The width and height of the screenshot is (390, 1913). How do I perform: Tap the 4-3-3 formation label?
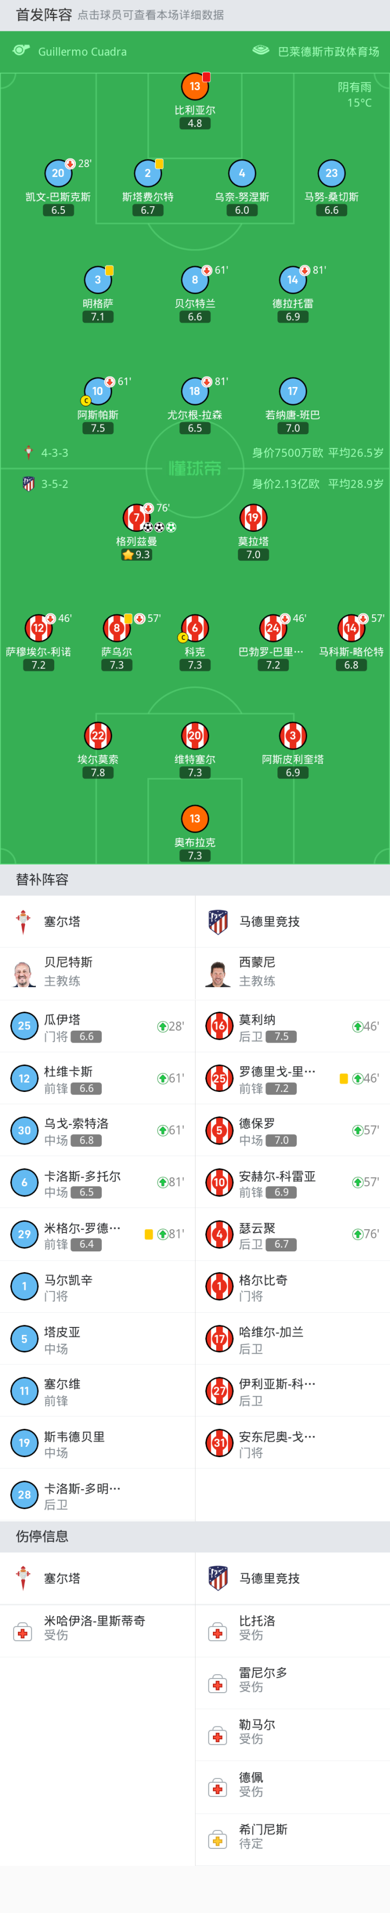54,452
